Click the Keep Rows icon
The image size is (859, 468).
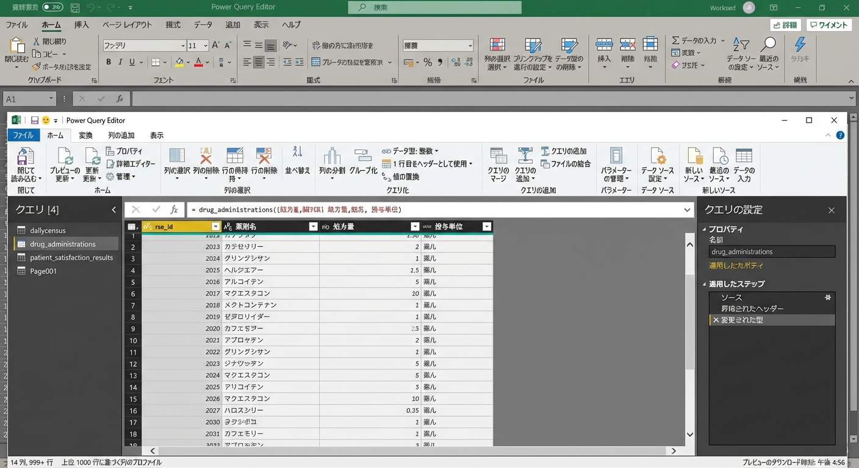click(x=235, y=156)
